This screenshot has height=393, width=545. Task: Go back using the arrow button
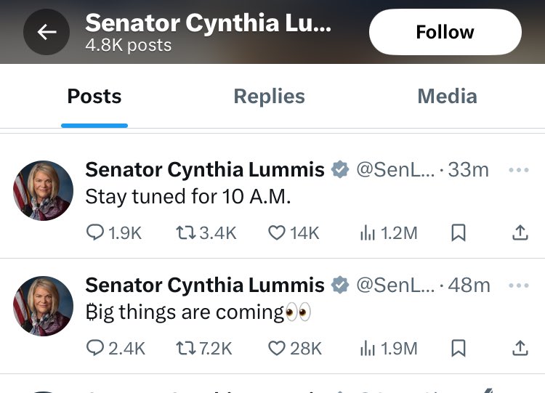pos(47,32)
